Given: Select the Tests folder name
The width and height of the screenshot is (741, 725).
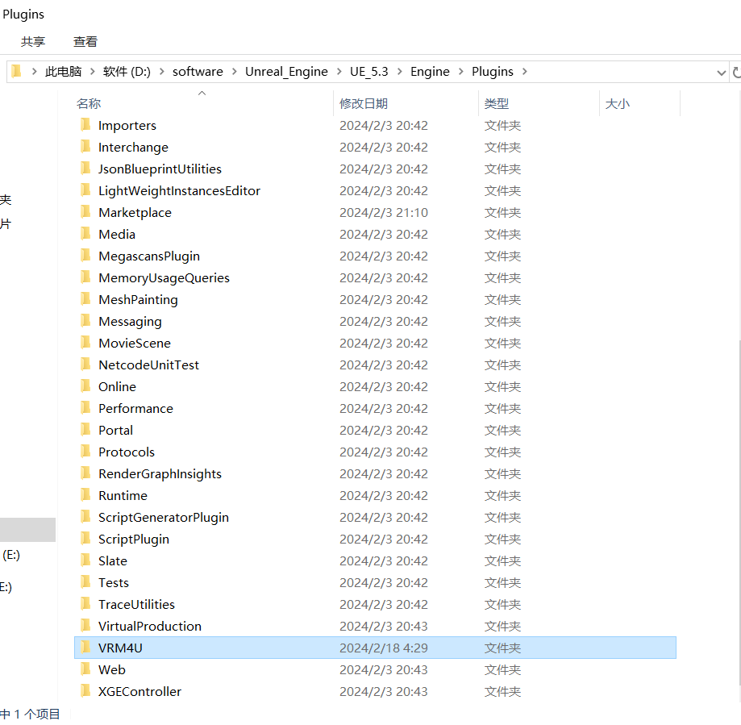Looking at the screenshot, I should pos(114,582).
